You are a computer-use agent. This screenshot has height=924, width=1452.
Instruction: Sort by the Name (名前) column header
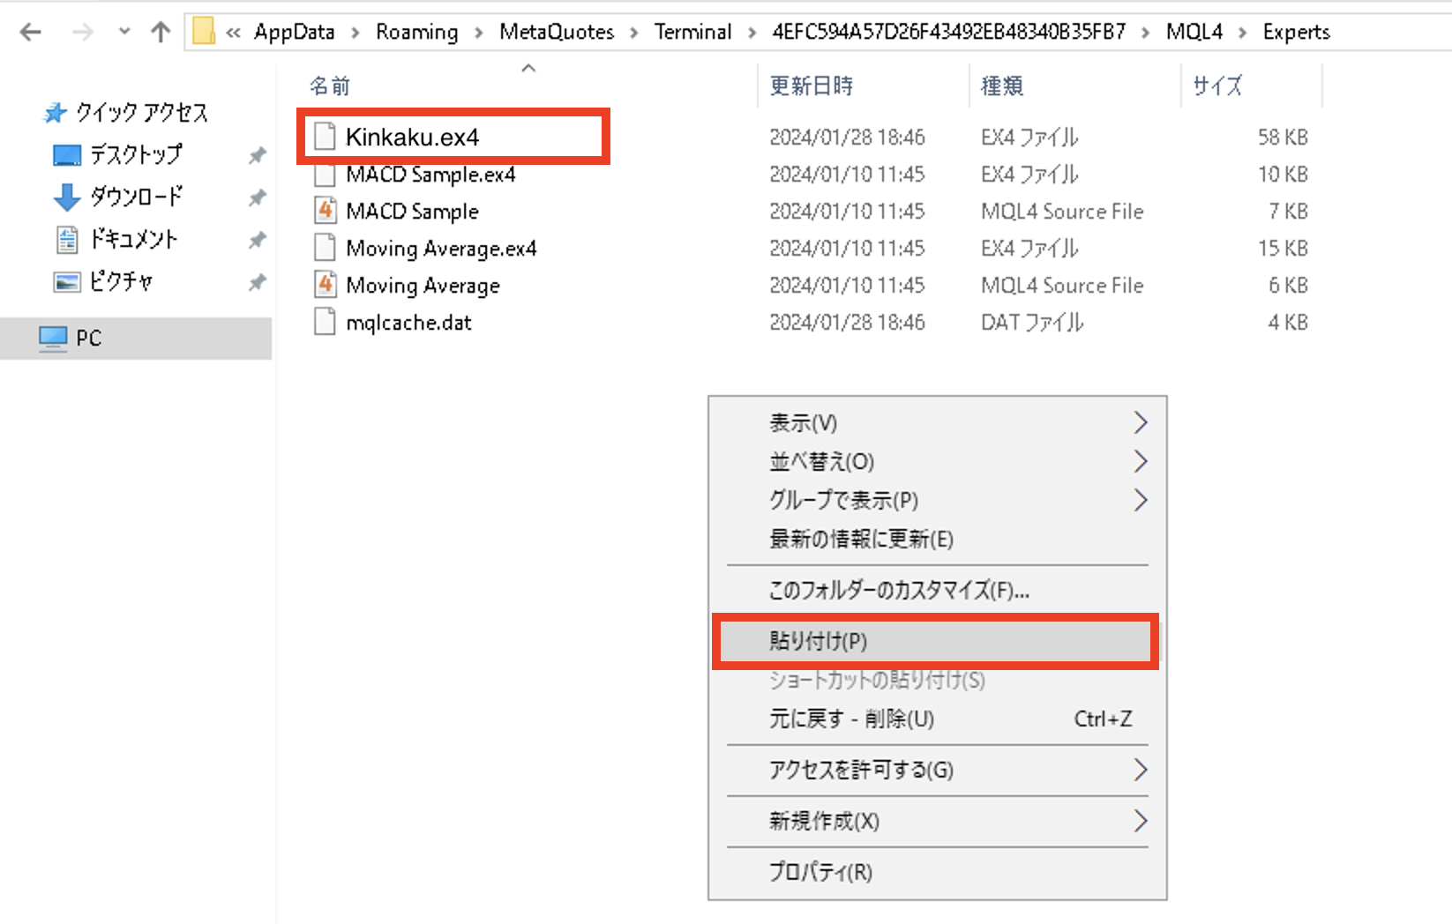[330, 86]
